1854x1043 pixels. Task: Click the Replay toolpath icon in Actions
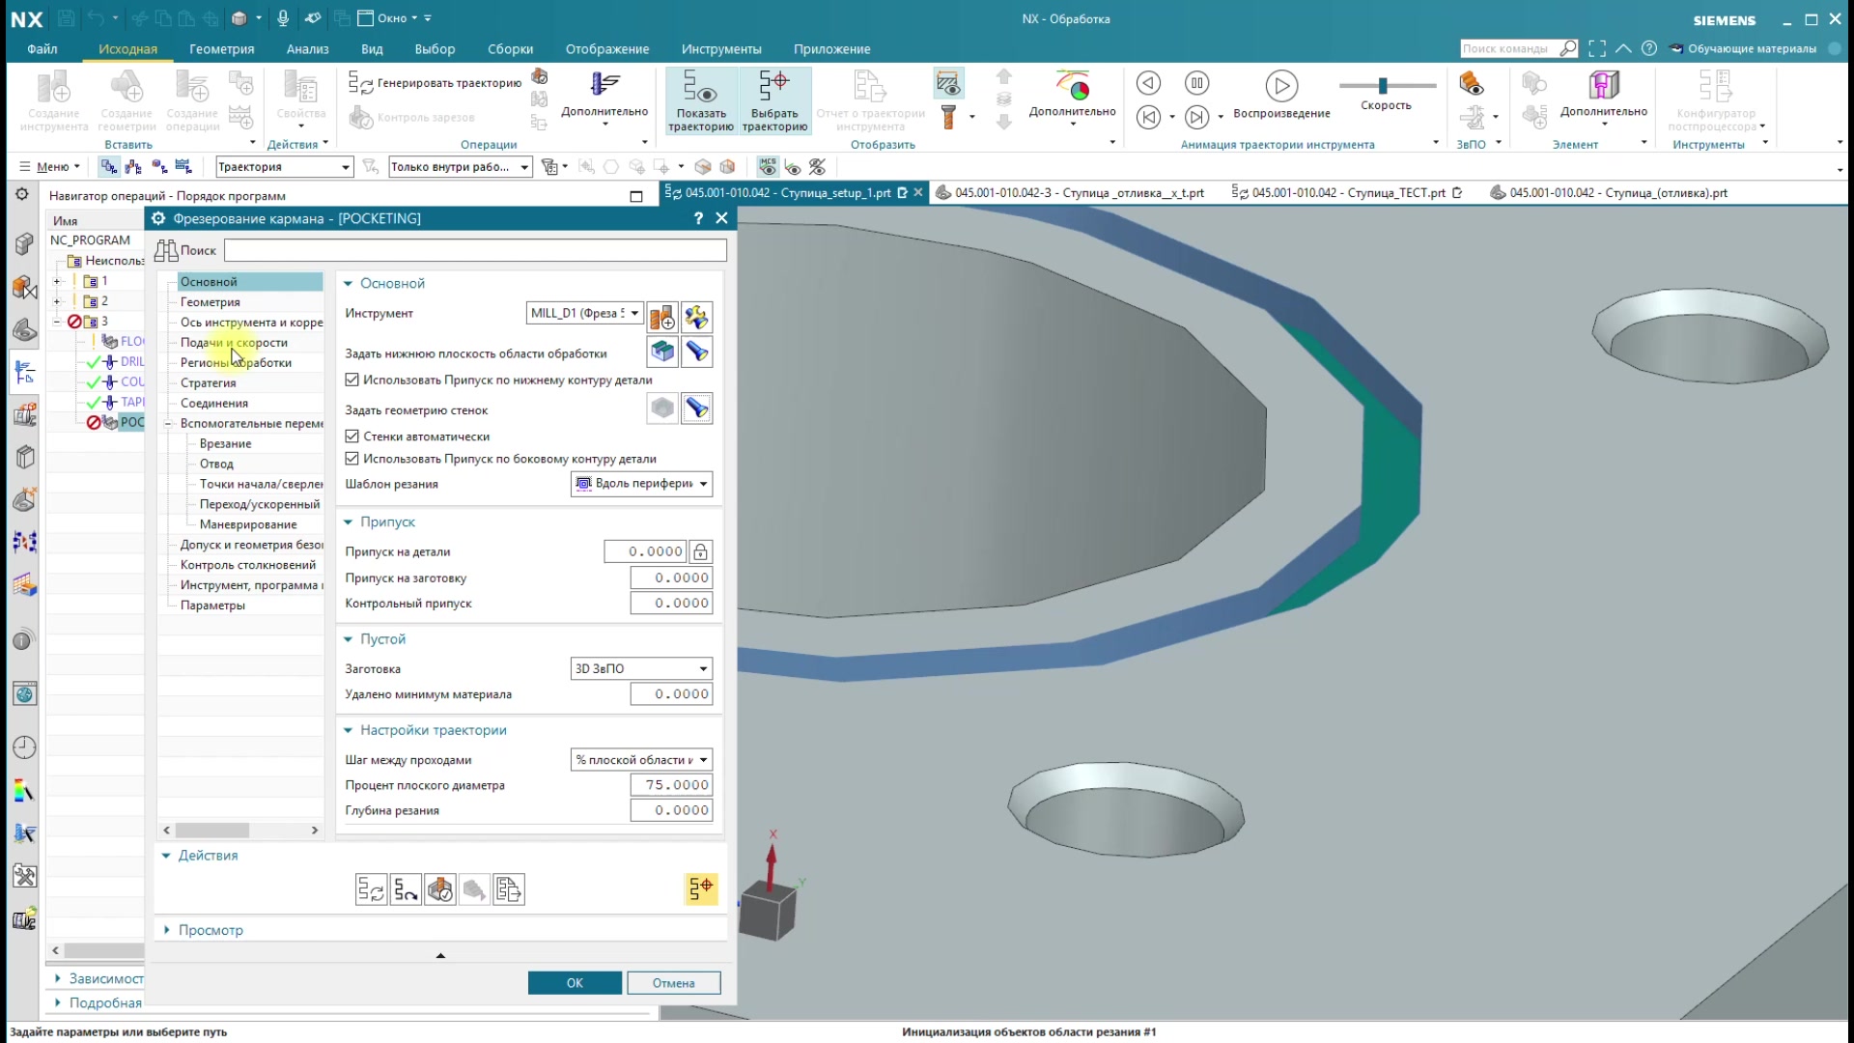pyautogui.click(x=406, y=888)
